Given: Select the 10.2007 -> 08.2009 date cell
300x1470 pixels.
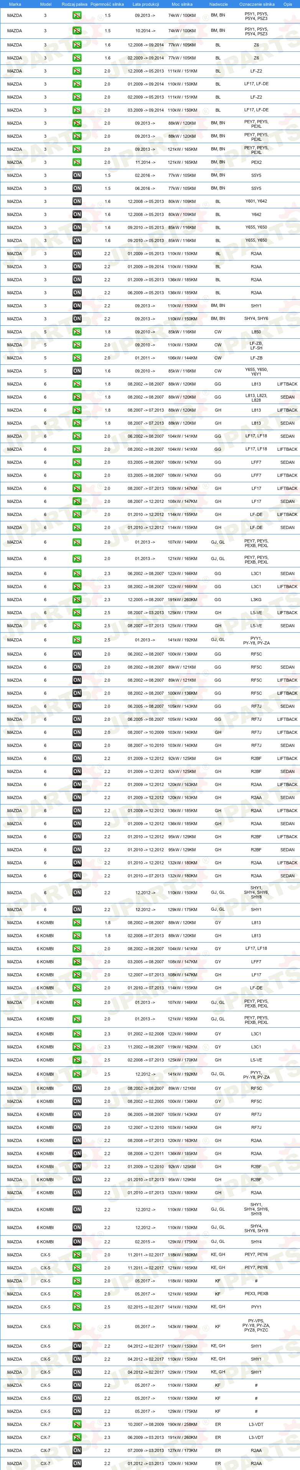Looking at the screenshot, I should point(145,1424).
